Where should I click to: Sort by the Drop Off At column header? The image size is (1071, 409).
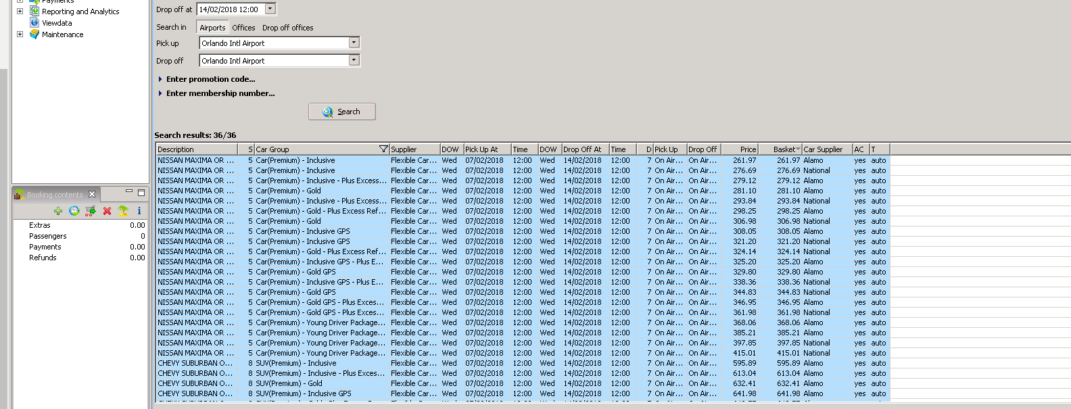(585, 149)
